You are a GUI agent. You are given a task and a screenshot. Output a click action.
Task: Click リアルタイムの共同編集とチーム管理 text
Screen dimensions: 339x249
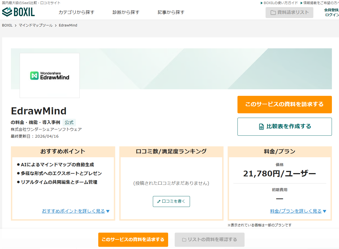59,182
